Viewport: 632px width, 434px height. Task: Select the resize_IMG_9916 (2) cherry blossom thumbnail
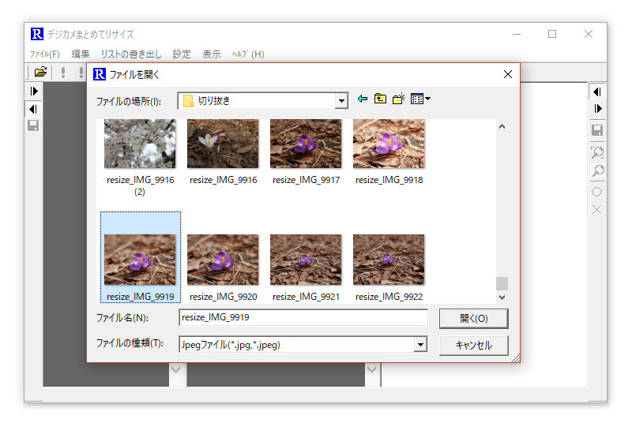click(140, 144)
